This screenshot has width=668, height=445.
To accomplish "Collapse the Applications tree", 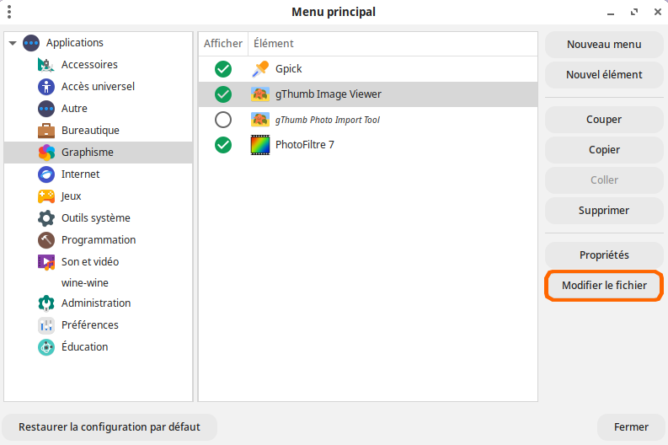I will tap(12, 43).
